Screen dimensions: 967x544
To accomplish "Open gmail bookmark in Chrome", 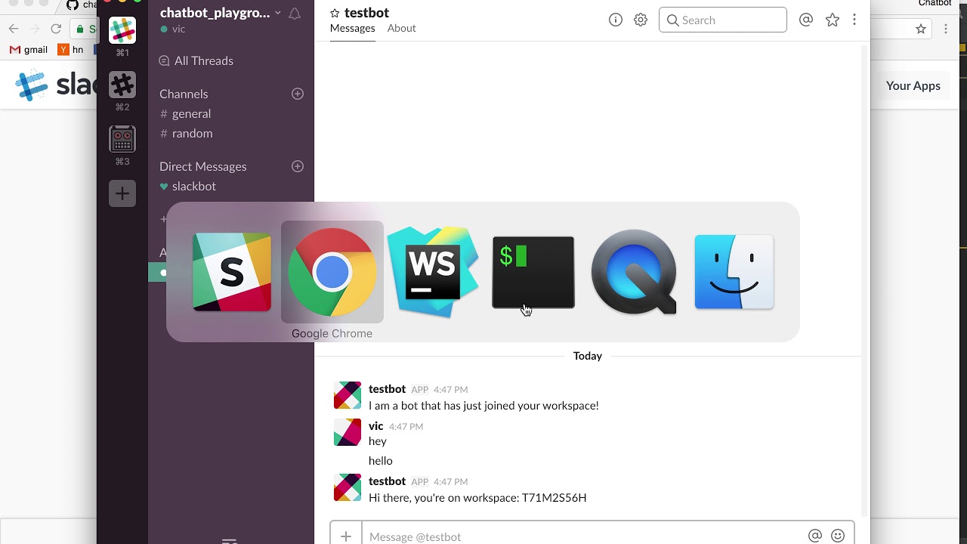I will click(29, 50).
